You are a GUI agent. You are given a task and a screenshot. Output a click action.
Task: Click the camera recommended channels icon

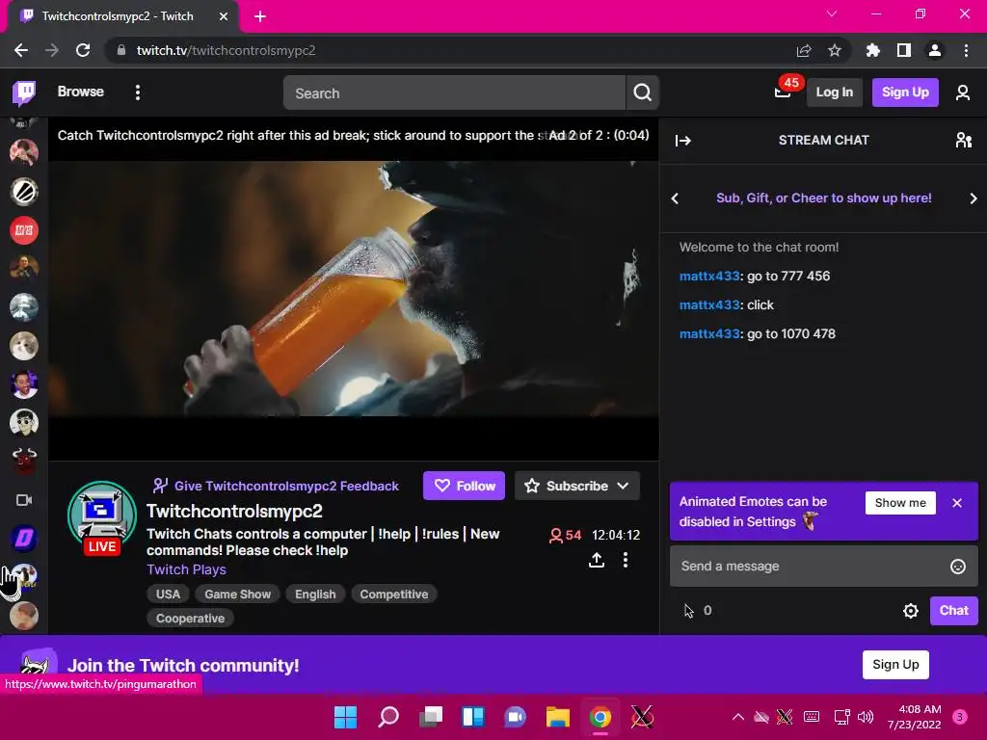coord(24,500)
